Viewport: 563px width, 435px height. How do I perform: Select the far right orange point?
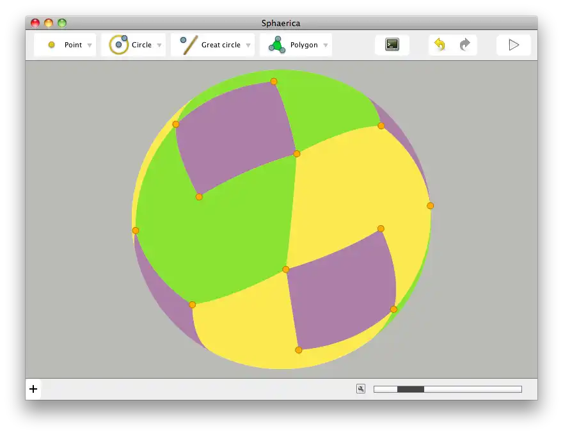click(430, 205)
